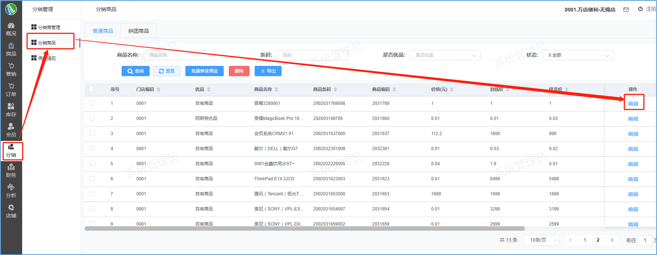The height and width of the screenshot is (255, 657).
Task: Open the 会员 members sidebar icon
Action: [11, 130]
